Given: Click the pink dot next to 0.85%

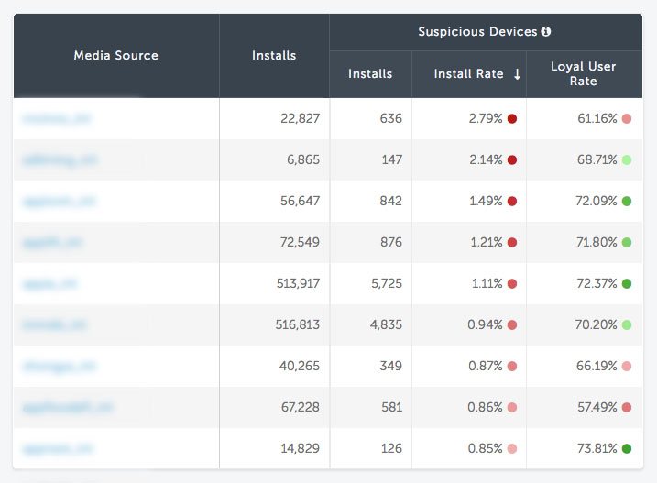Looking at the screenshot, I should click(512, 448).
